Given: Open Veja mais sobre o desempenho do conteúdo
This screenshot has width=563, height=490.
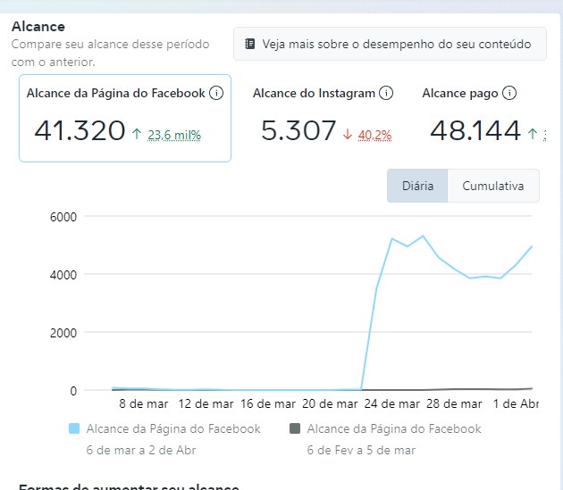Looking at the screenshot, I should click(390, 44).
